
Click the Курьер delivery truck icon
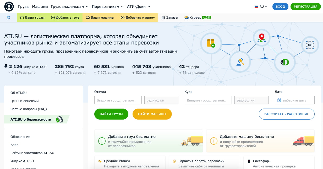(x=187, y=18)
